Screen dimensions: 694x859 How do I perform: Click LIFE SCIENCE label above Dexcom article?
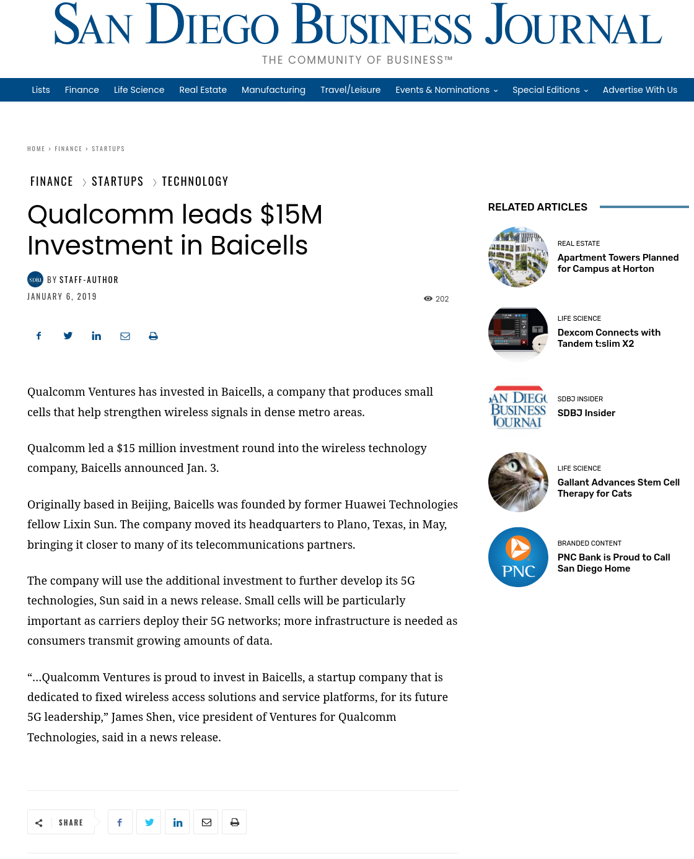point(579,318)
